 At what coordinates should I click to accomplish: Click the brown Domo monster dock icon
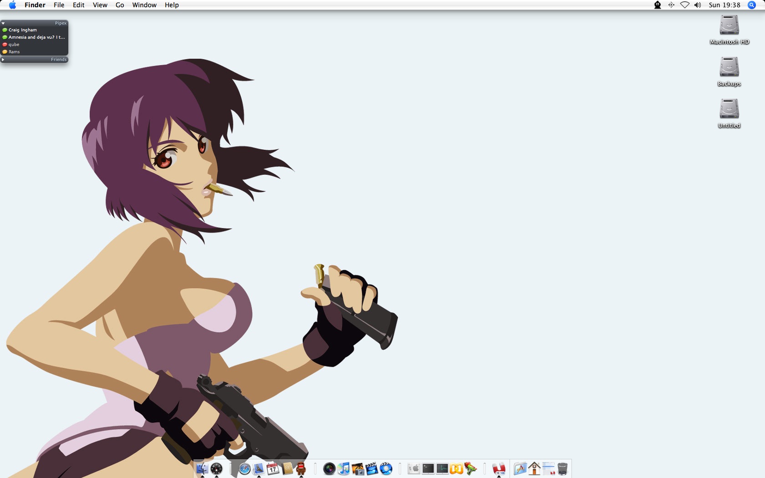pos(301,468)
